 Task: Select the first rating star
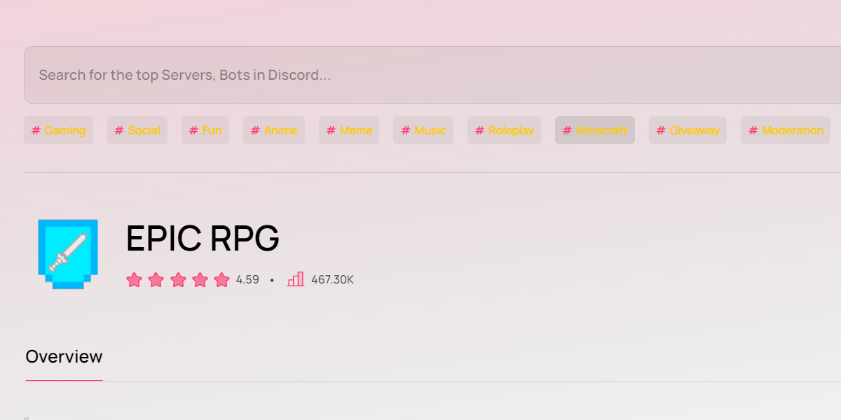coord(134,279)
